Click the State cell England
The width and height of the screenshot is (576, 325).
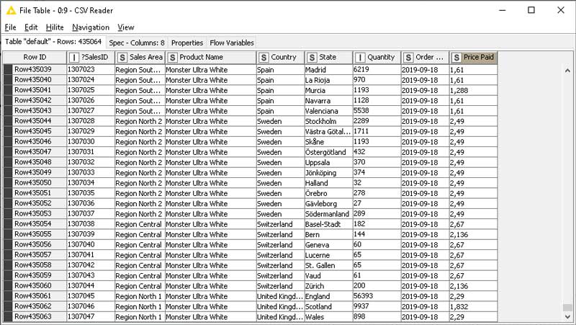(x=329, y=296)
